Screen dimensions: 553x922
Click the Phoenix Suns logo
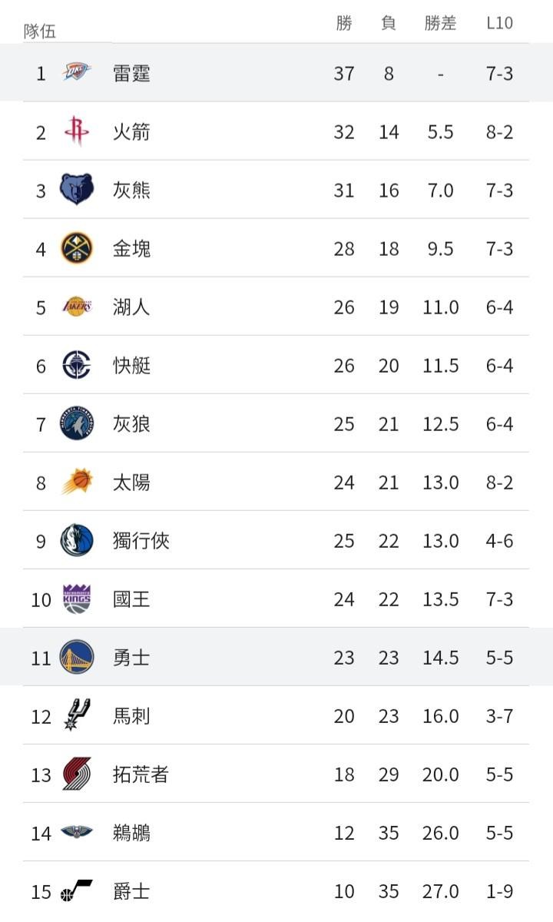tap(77, 482)
